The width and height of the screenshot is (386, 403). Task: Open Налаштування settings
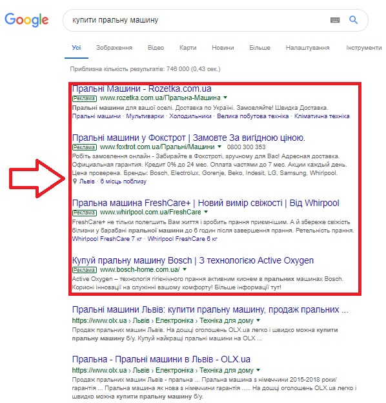coord(307,48)
